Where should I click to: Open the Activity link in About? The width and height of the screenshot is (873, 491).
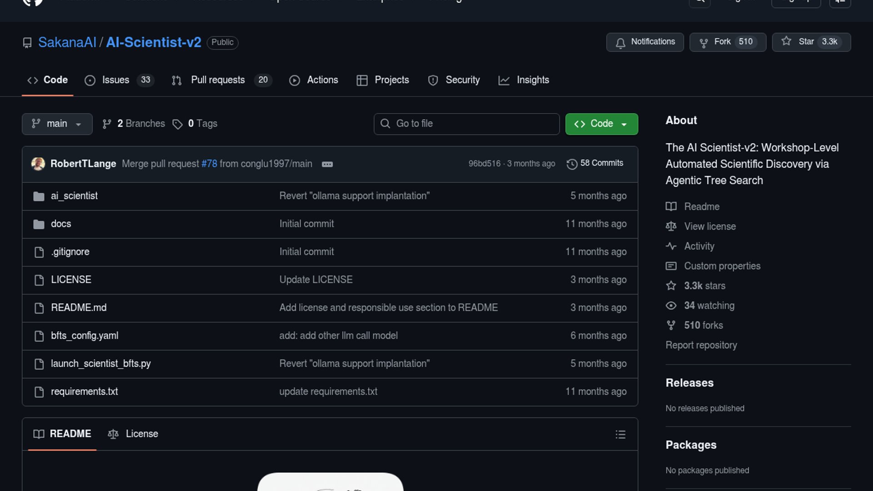tap(699, 246)
